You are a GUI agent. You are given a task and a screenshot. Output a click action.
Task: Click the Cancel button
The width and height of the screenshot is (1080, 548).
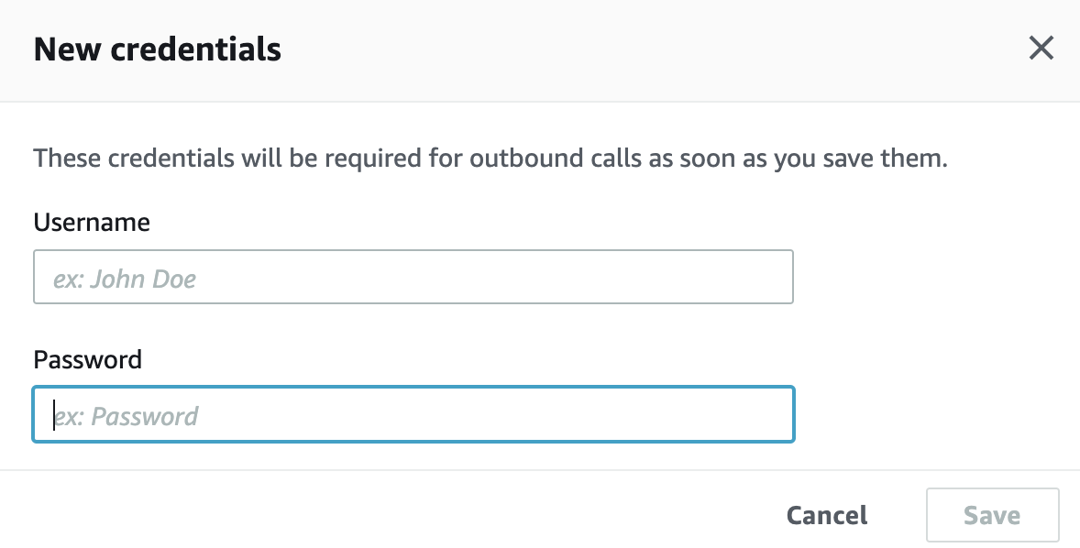(827, 515)
